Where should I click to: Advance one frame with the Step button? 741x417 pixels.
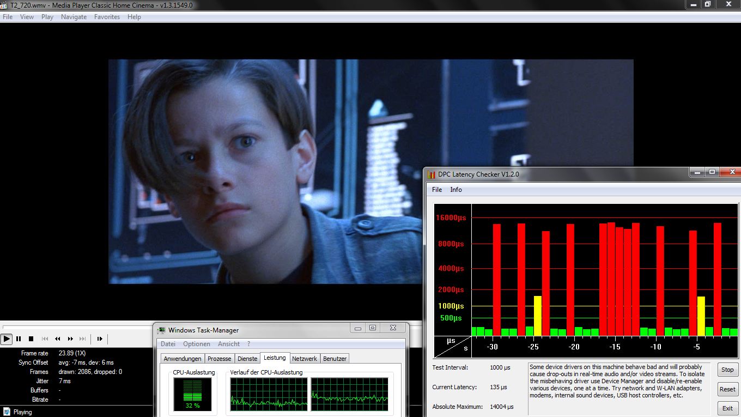[x=100, y=339]
